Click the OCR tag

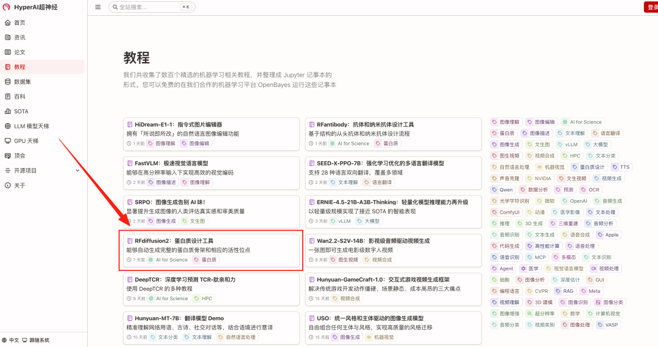point(590,189)
